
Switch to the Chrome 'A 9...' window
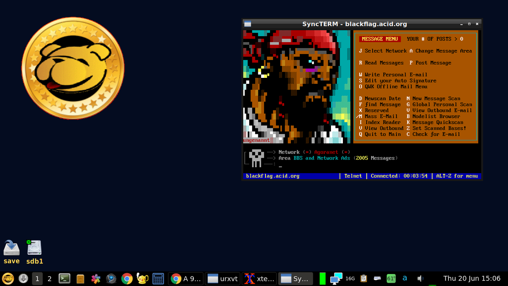pos(186,278)
